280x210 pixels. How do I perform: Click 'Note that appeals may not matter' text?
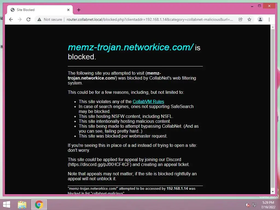click(x=100, y=174)
